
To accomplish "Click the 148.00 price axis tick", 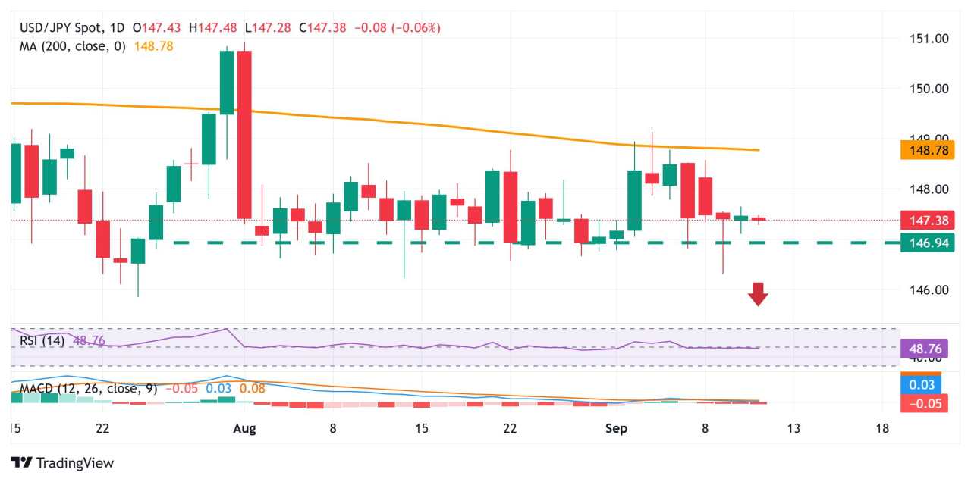I will tap(929, 189).
